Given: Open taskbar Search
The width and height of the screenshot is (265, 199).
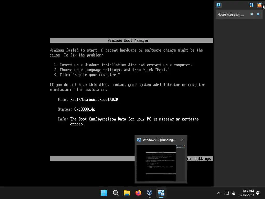Looking at the screenshot, I should click(x=116, y=193).
